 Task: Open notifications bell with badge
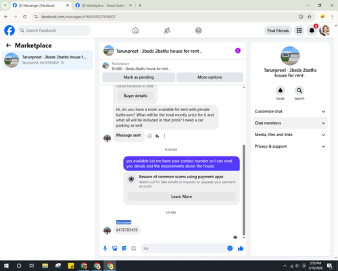point(312,30)
